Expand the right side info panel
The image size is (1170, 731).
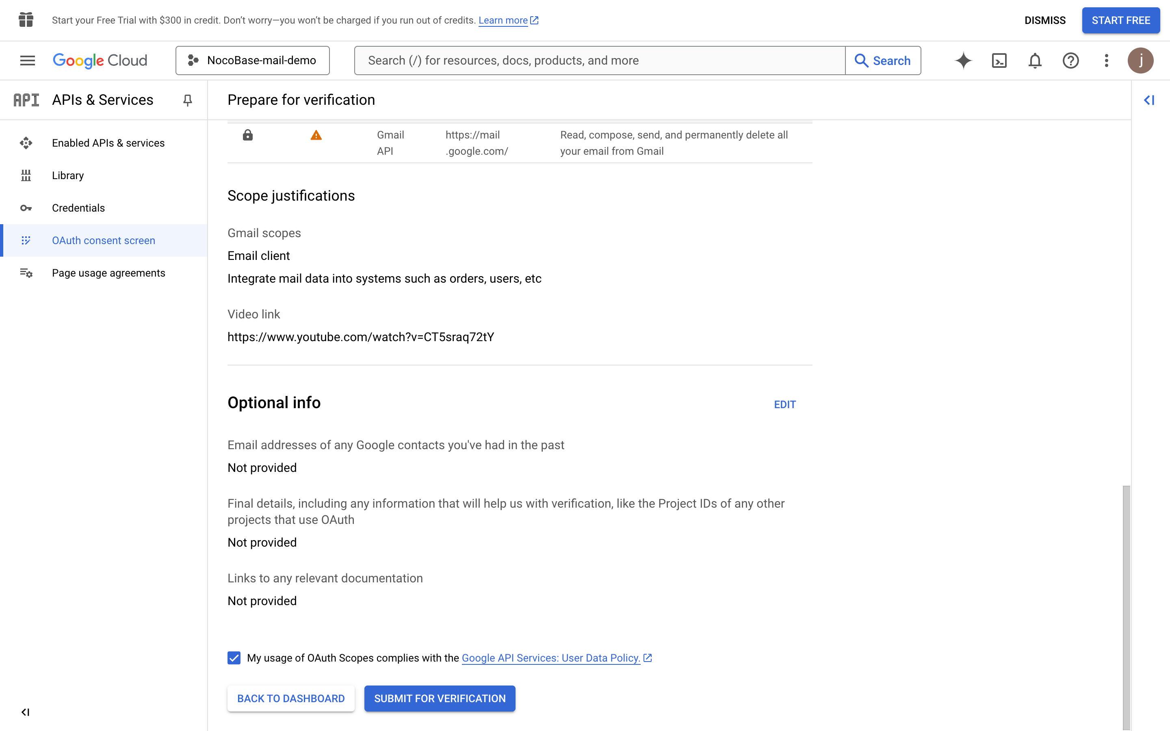point(1149,100)
